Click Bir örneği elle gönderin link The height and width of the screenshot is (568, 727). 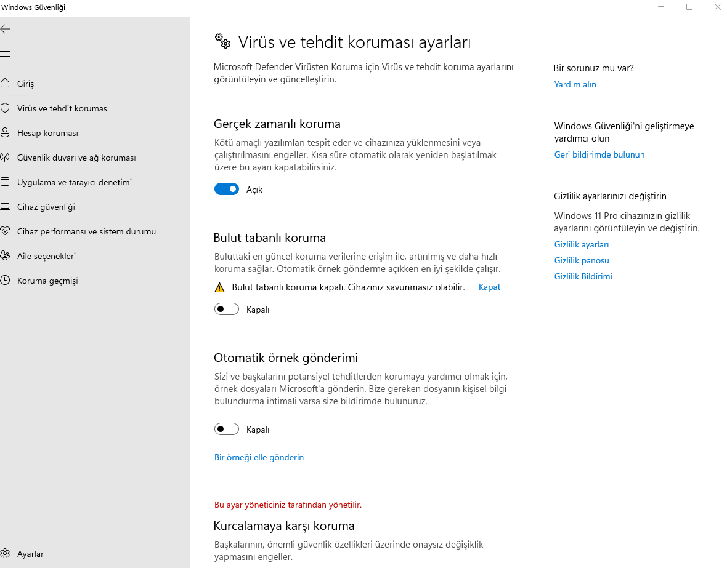259,457
